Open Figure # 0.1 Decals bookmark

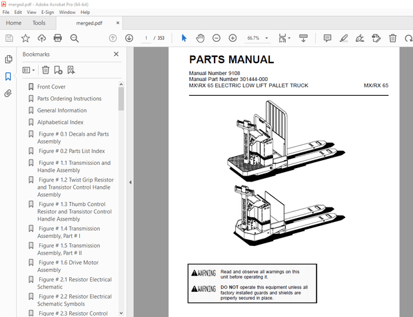point(73,138)
